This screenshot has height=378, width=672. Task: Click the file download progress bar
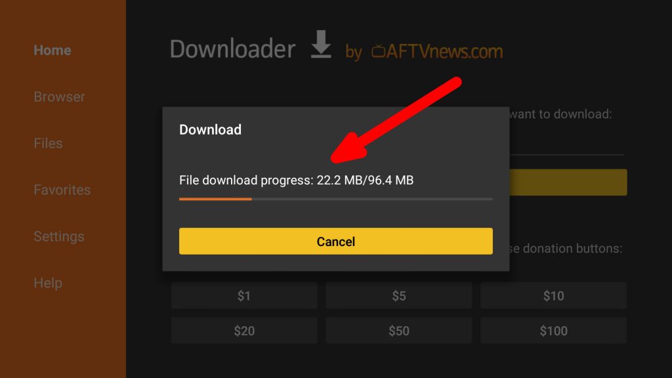(335, 199)
